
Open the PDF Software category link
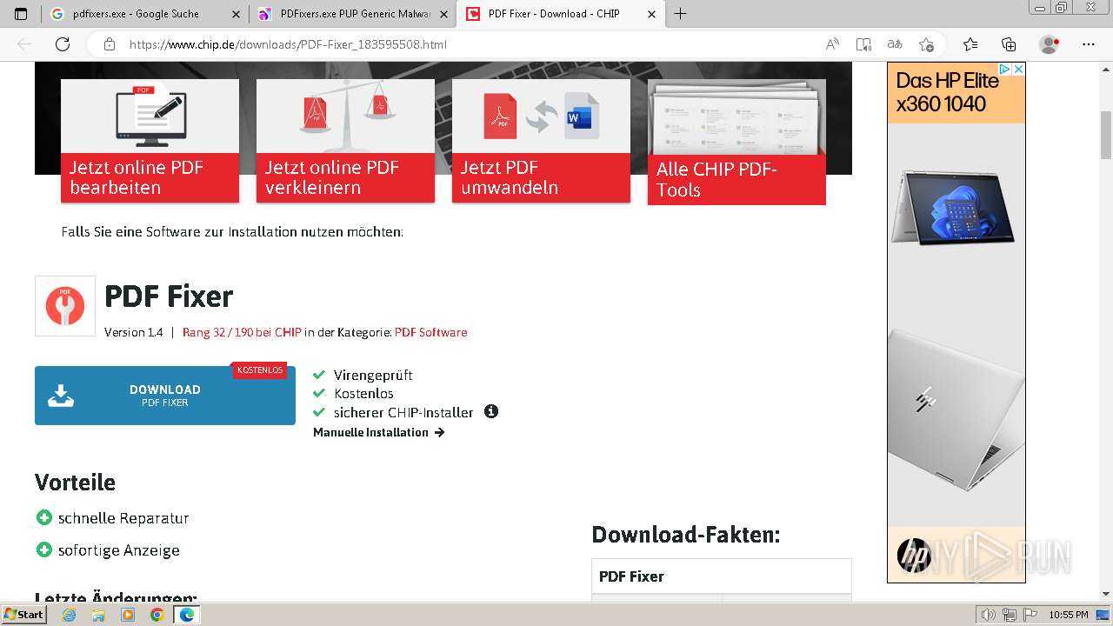pos(430,332)
